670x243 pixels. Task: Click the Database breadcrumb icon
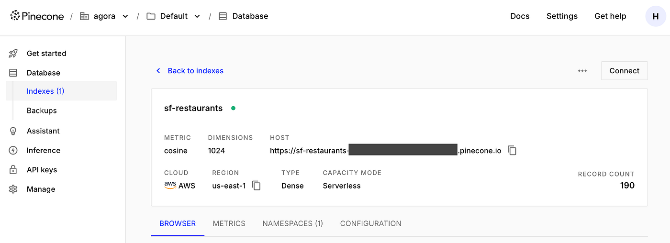[x=223, y=16]
